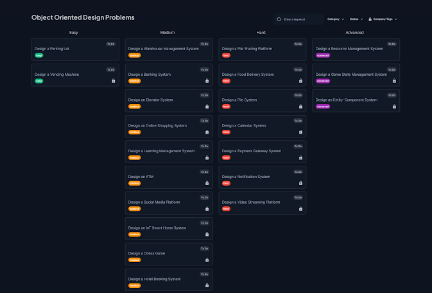Click lock icon on Calendar System card
Viewport: 432px width, 293px height.
(300, 132)
